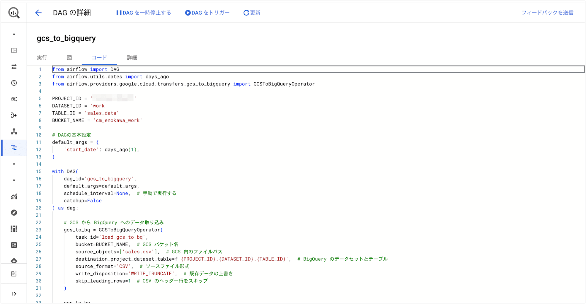Switch to the 実行 tab
The height and width of the screenshot is (304, 586).
point(42,58)
